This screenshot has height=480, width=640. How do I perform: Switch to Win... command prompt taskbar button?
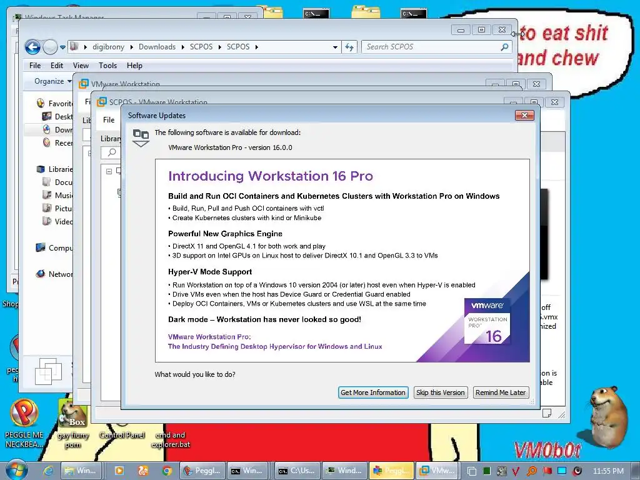pos(247,471)
